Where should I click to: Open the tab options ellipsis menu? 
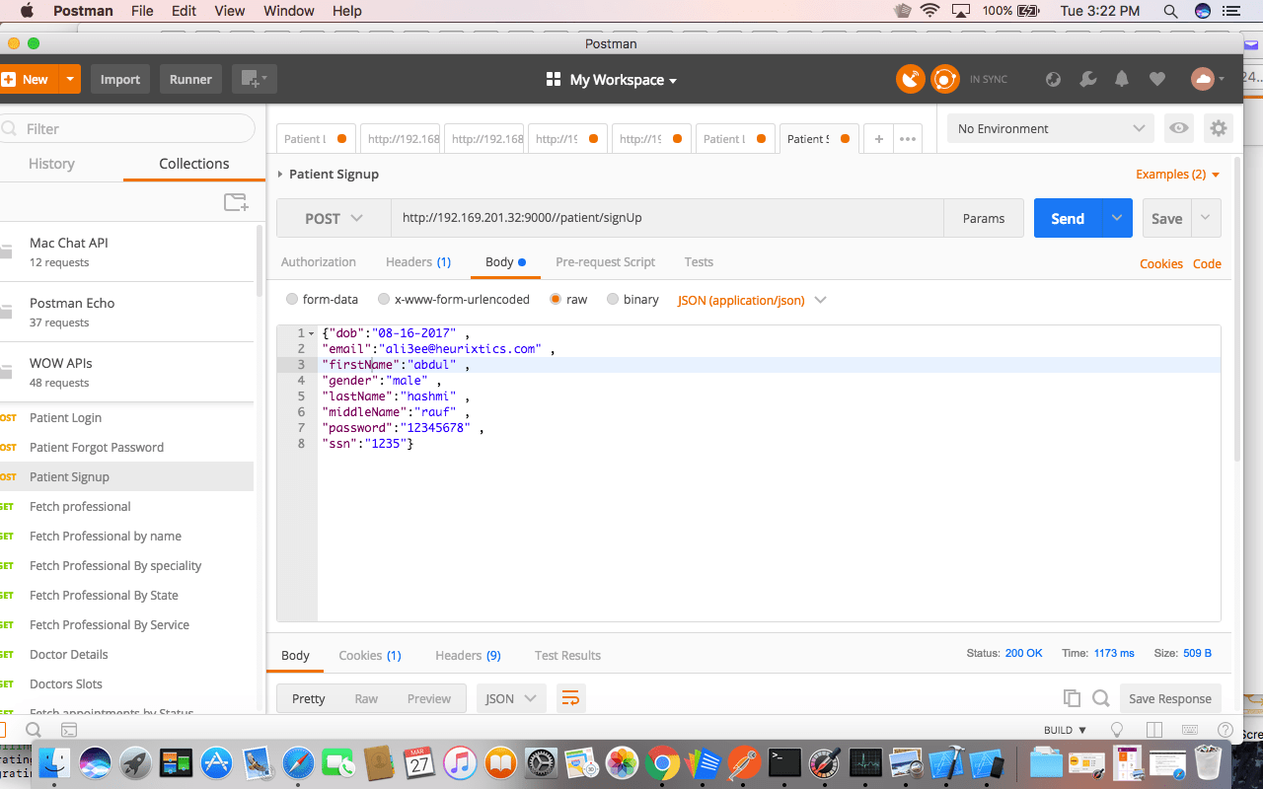[908, 139]
